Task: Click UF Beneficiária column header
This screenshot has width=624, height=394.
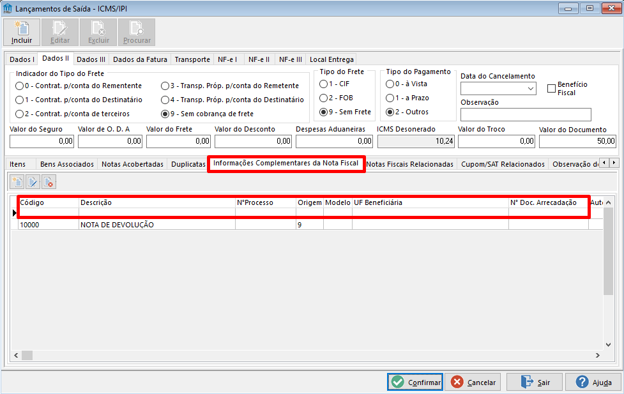Action: pos(430,202)
